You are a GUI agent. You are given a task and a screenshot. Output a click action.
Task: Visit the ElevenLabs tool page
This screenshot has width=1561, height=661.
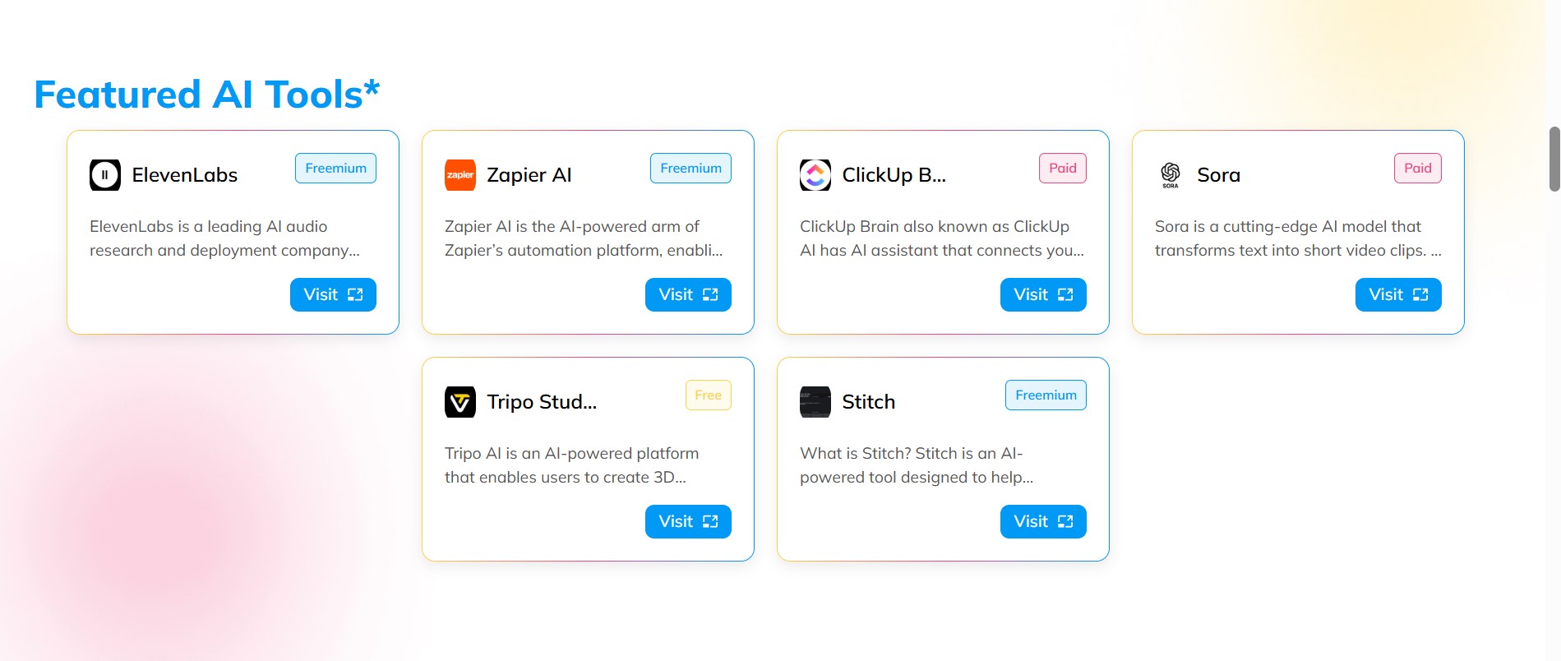(x=333, y=294)
